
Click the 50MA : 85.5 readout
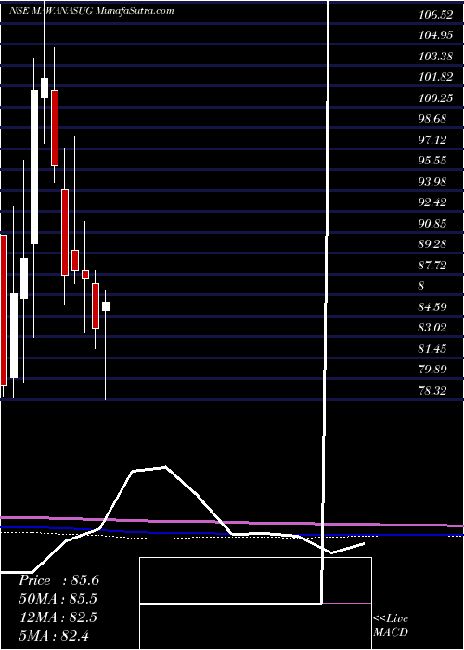[x=58, y=599]
